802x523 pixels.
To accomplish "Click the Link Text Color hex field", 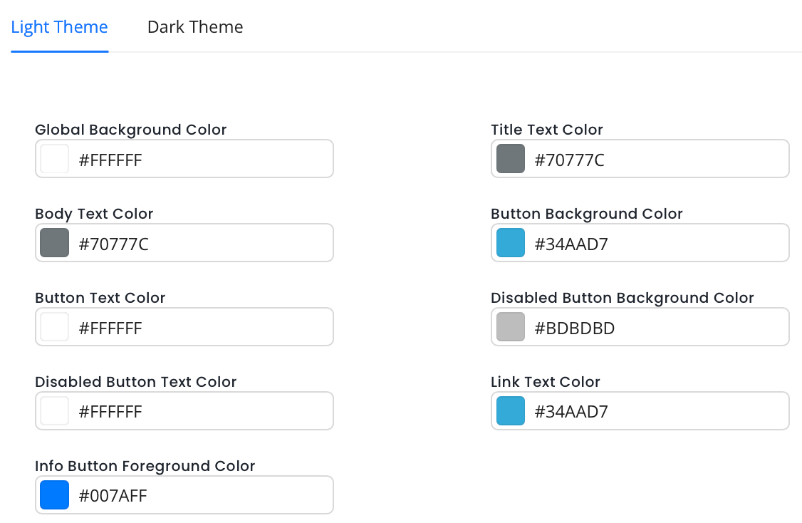I will point(655,412).
